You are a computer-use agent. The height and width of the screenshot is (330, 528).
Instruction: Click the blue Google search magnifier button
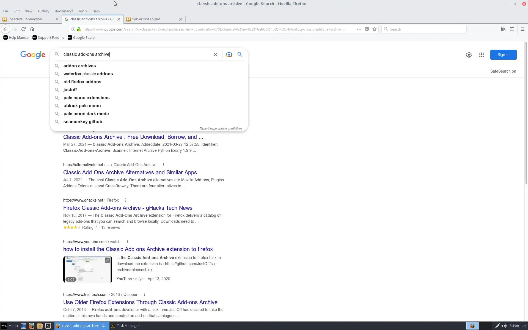click(x=240, y=54)
